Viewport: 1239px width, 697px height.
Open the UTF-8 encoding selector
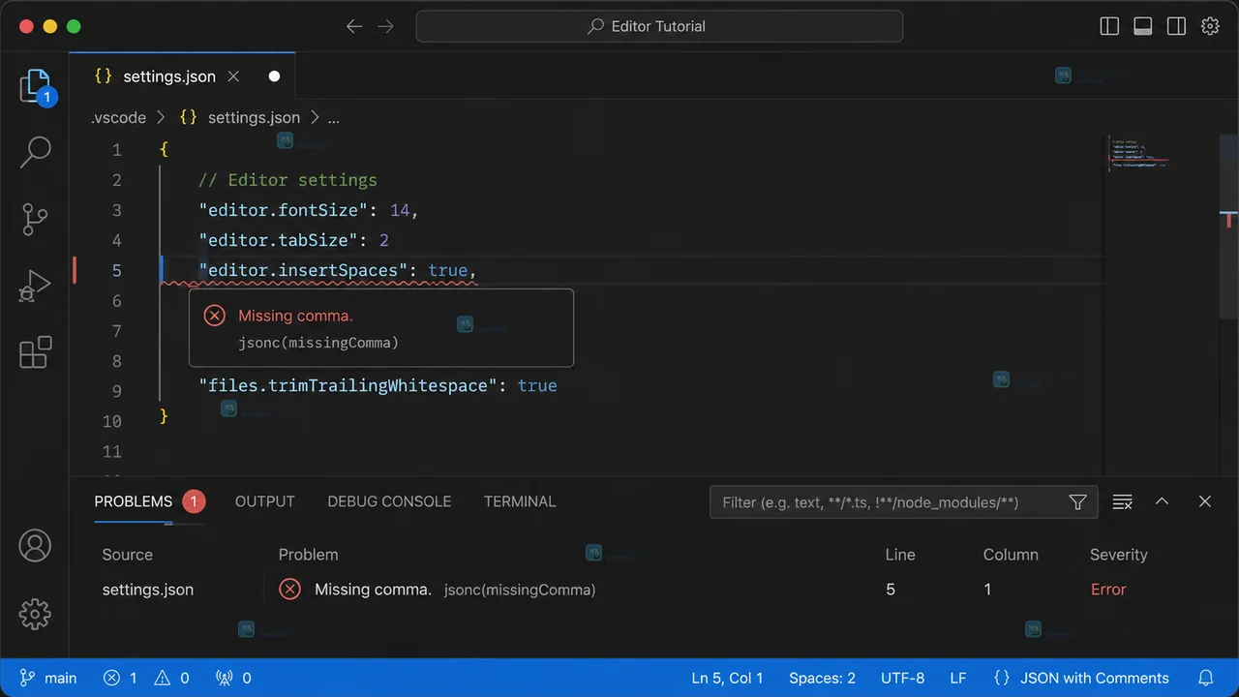pyautogui.click(x=902, y=678)
